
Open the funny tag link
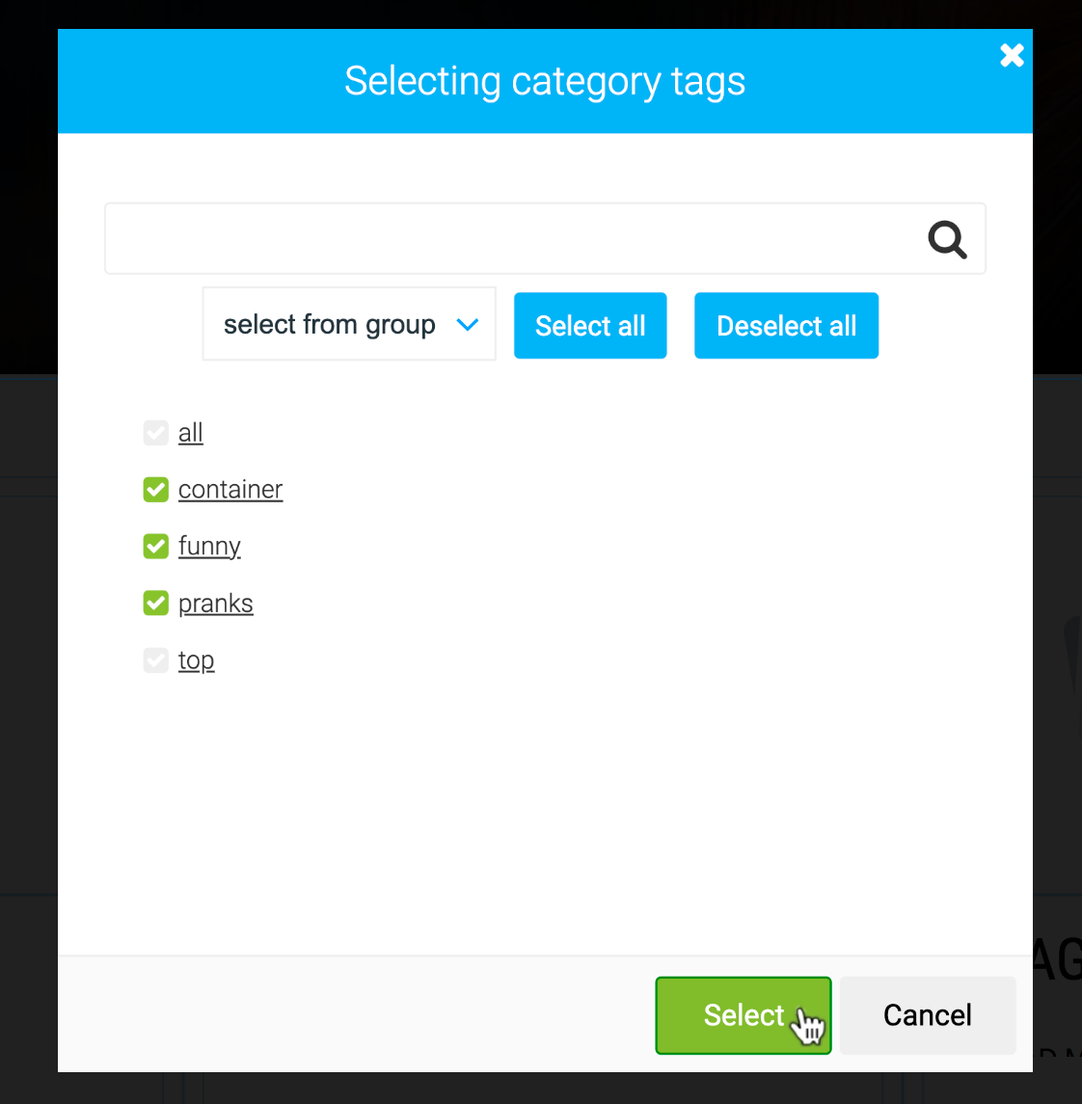click(209, 546)
